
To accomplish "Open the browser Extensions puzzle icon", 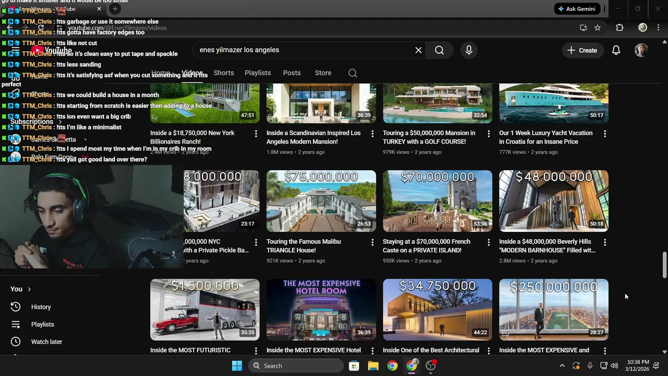I will pyautogui.click(x=619, y=28).
